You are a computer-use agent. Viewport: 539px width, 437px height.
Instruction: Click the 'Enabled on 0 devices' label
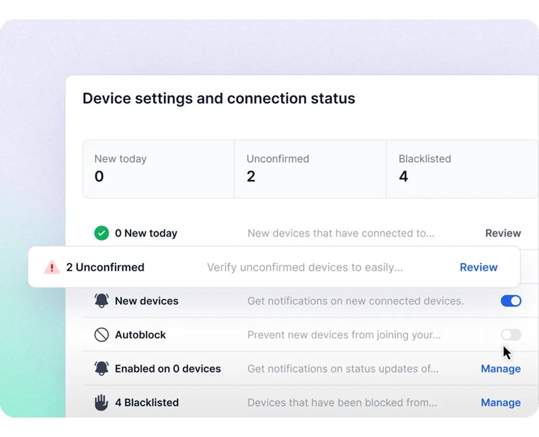point(168,369)
